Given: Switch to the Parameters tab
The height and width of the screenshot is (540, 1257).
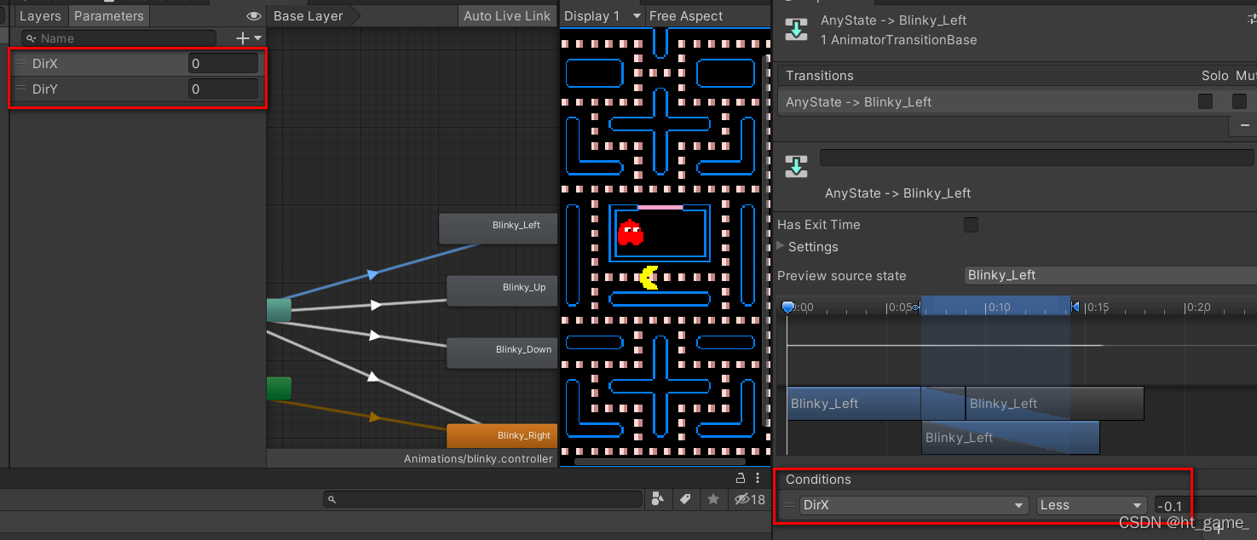Looking at the screenshot, I should click(x=109, y=16).
